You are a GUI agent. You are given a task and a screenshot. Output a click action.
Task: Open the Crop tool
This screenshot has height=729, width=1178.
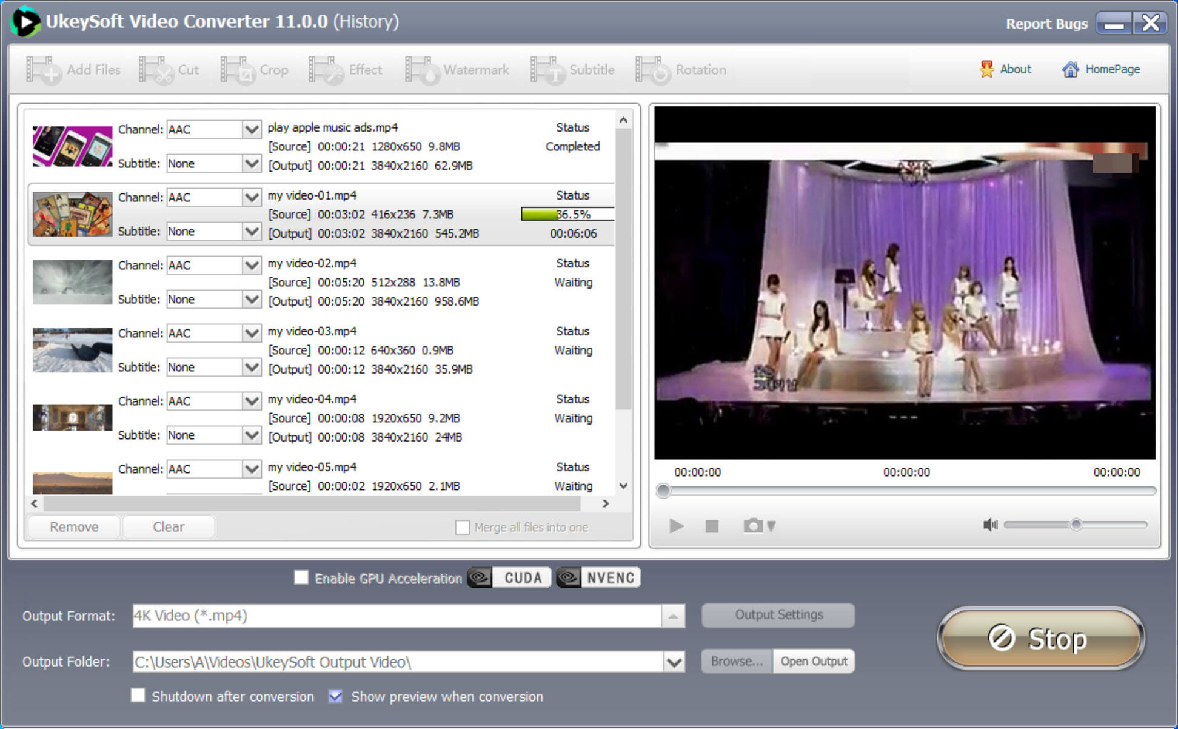click(261, 70)
